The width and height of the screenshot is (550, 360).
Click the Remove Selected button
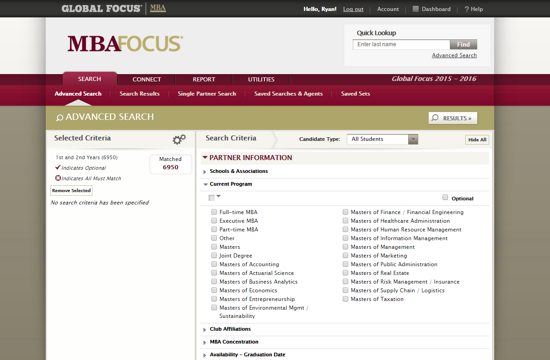point(71,190)
